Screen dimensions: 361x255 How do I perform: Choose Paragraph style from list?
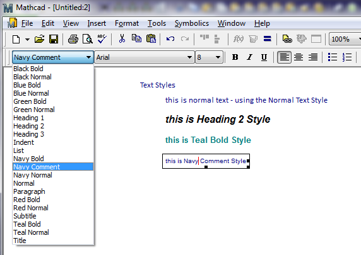coord(53,191)
